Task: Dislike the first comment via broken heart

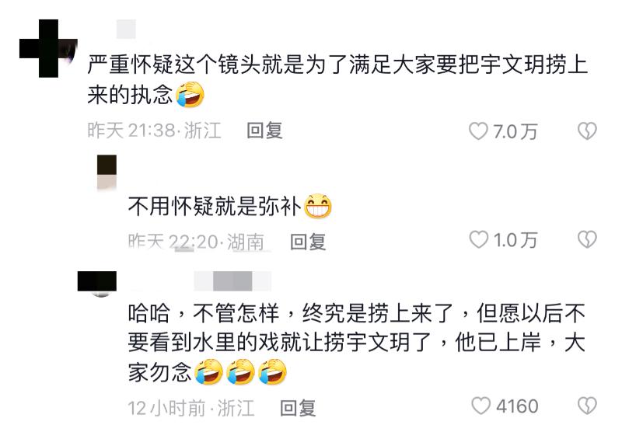Action: click(587, 131)
